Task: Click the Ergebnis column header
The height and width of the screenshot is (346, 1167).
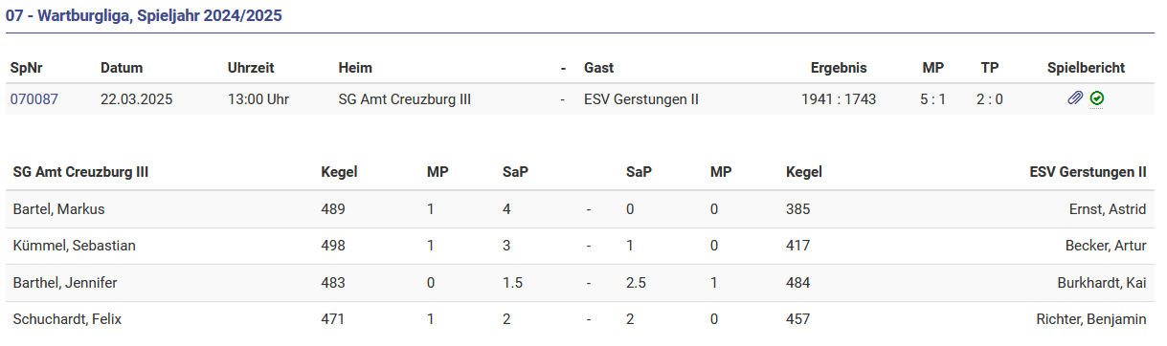Action: coord(839,68)
